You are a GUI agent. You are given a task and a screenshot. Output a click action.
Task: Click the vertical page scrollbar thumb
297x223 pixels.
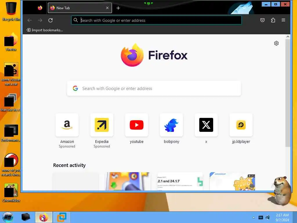288,93
